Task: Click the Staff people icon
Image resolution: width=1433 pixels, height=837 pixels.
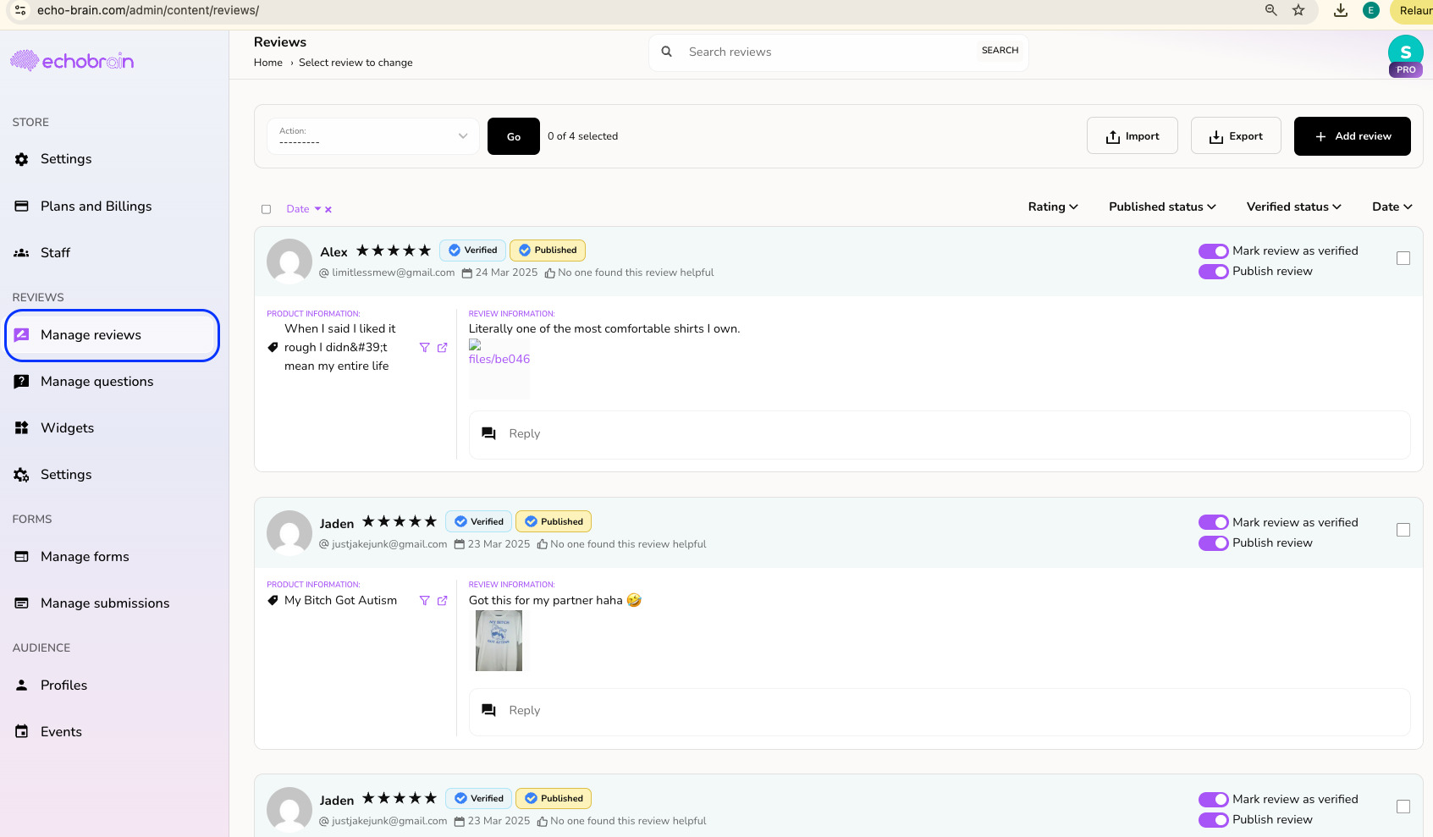Action: coord(22,253)
